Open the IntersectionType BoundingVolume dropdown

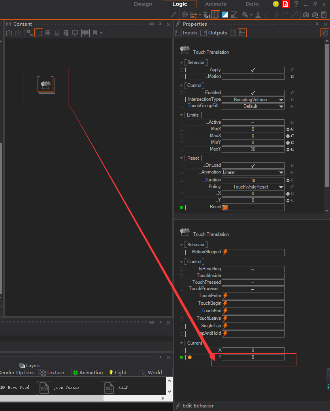pos(253,100)
